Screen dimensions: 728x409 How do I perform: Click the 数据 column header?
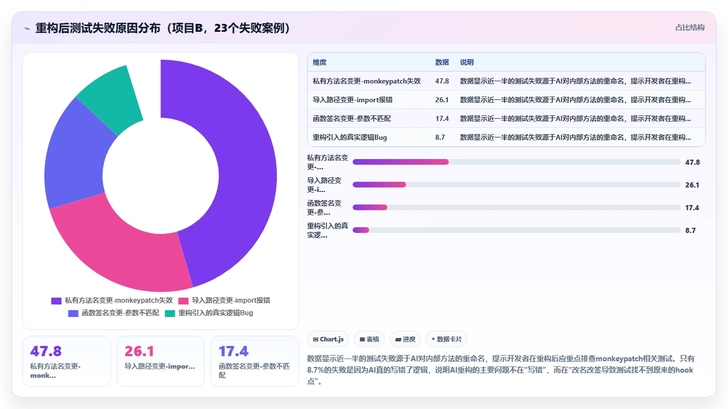(x=442, y=62)
